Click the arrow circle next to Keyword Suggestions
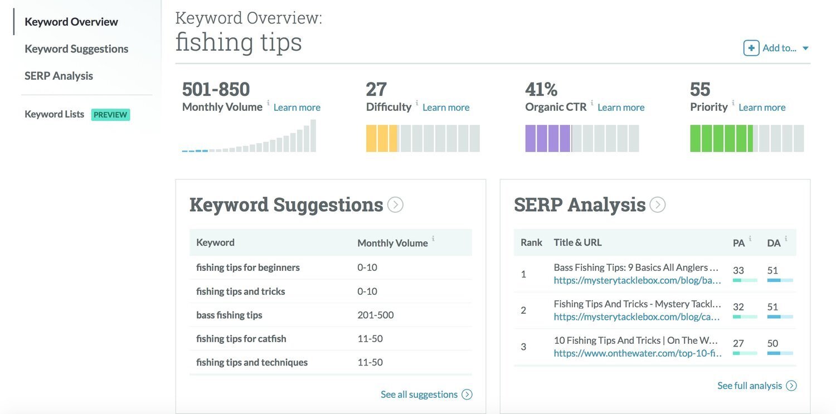This screenshot has width=836, height=414. 395,205
